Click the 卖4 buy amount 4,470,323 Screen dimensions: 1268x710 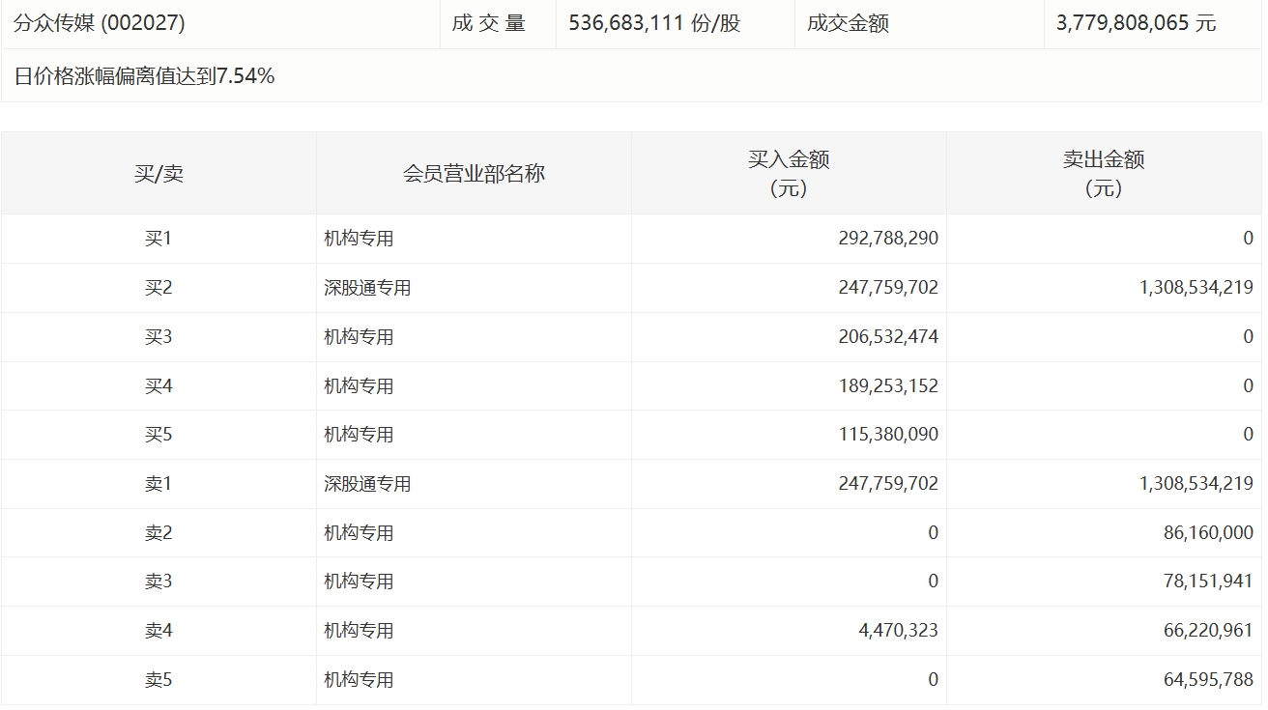[898, 631]
